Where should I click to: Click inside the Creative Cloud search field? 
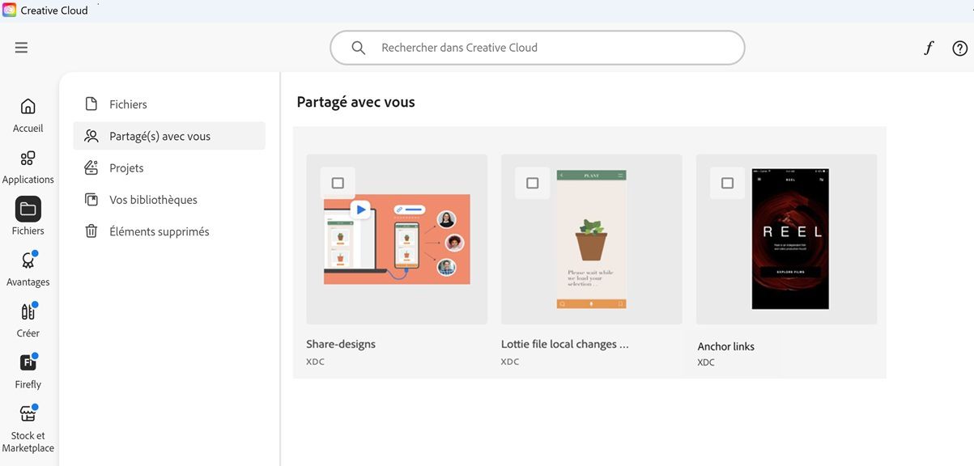pos(537,47)
